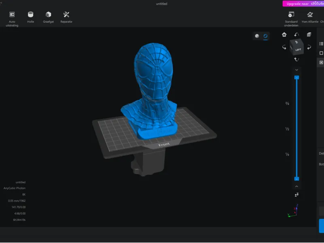324x243 pixels.
Task: Switch to solid shaded render mode
Action: coord(257,36)
